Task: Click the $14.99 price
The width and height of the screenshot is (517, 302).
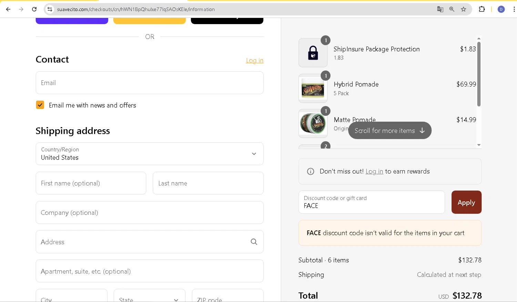Action: [466, 120]
